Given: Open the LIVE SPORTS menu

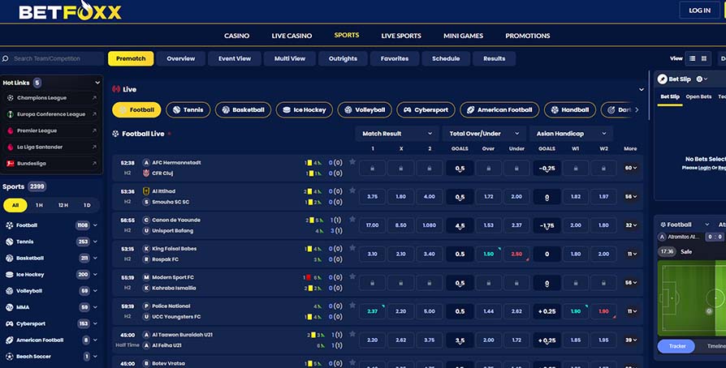Looking at the screenshot, I should pyautogui.click(x=401, y=36).
